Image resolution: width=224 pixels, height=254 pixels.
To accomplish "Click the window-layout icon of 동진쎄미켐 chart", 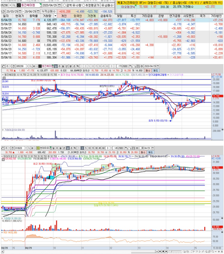I will [x=3, y=66].
